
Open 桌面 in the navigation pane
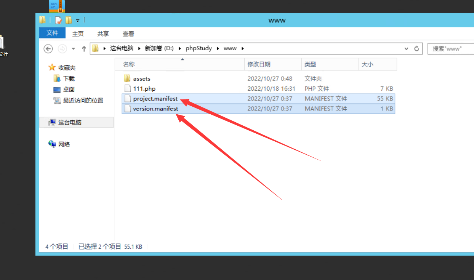[69, 90]
